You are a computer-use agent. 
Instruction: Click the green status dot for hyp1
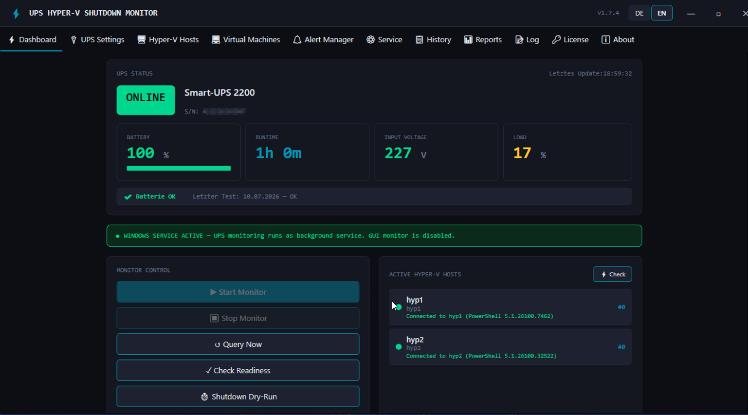399,307
